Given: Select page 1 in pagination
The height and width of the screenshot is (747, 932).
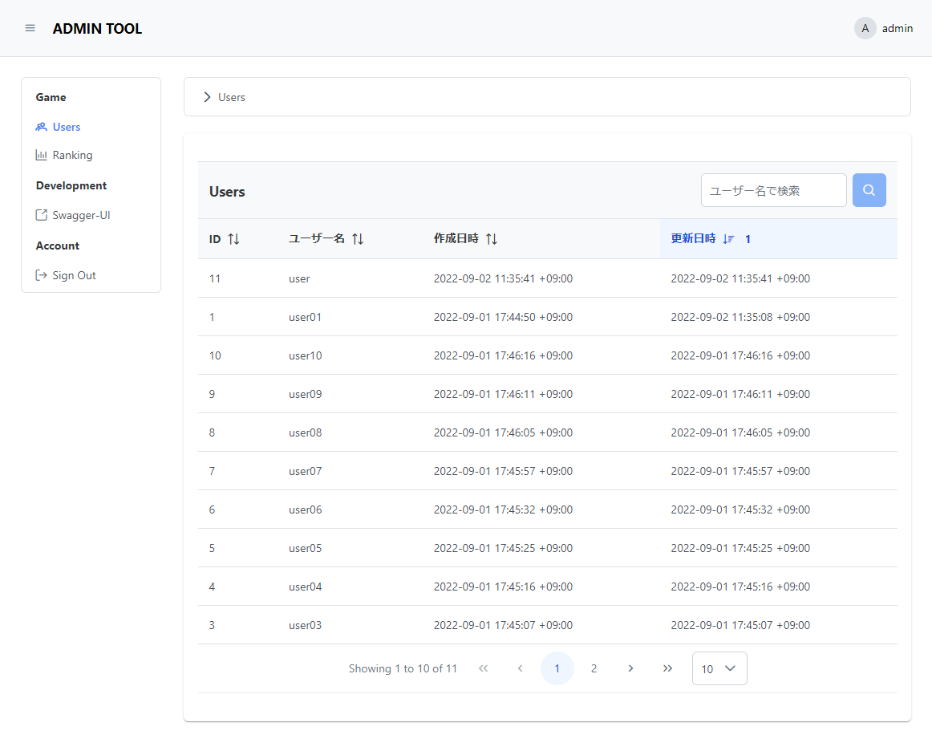Looking at the screenshot, I should coord(557,668).
